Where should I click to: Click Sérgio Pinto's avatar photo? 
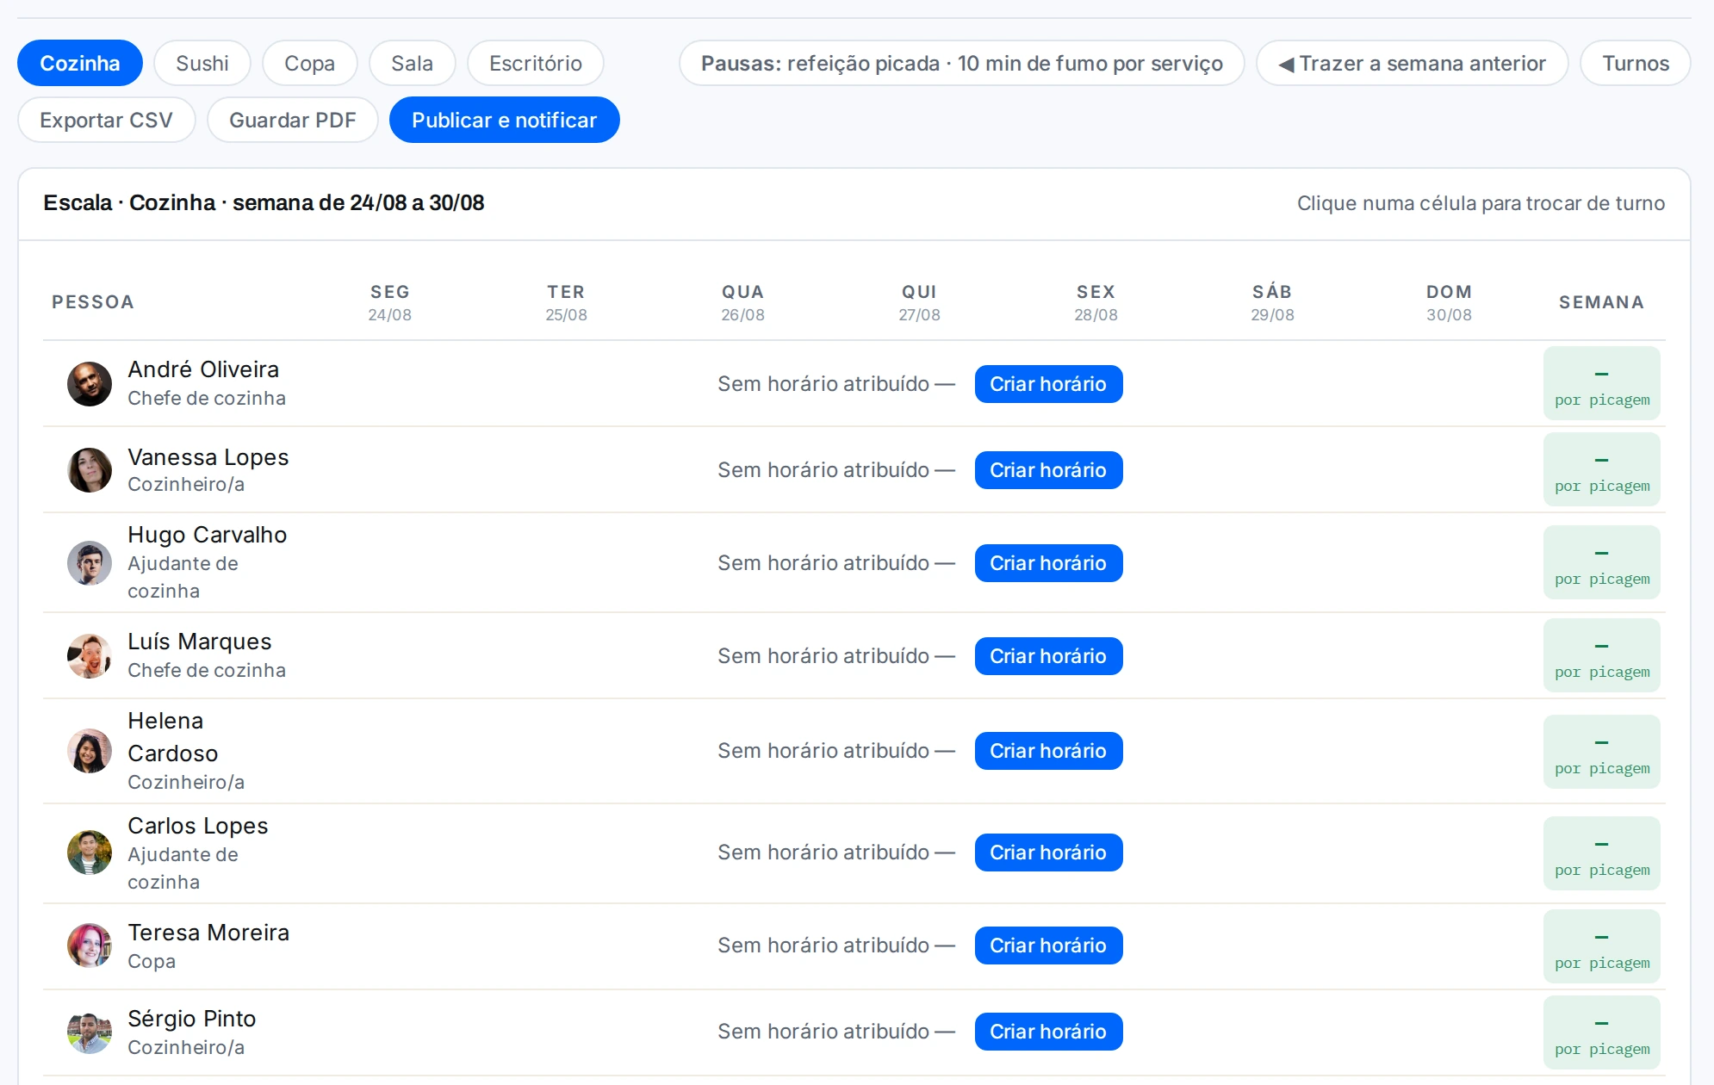point(90,1032)
